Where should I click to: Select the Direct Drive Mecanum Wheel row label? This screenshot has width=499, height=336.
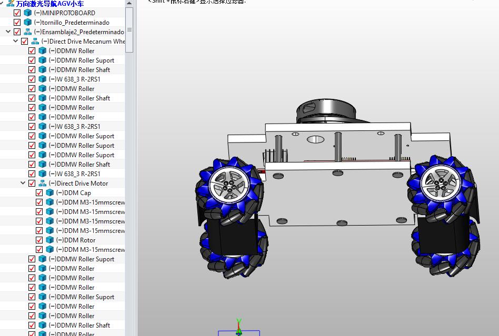83,42
